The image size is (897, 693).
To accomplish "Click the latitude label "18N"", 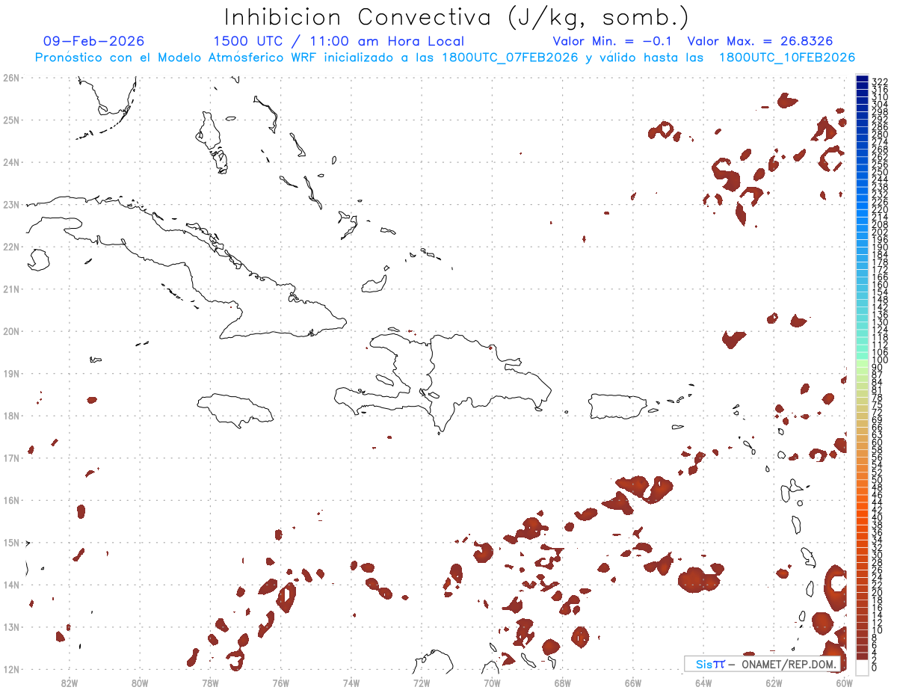I will pyautogui.click(x=10, y=416).
